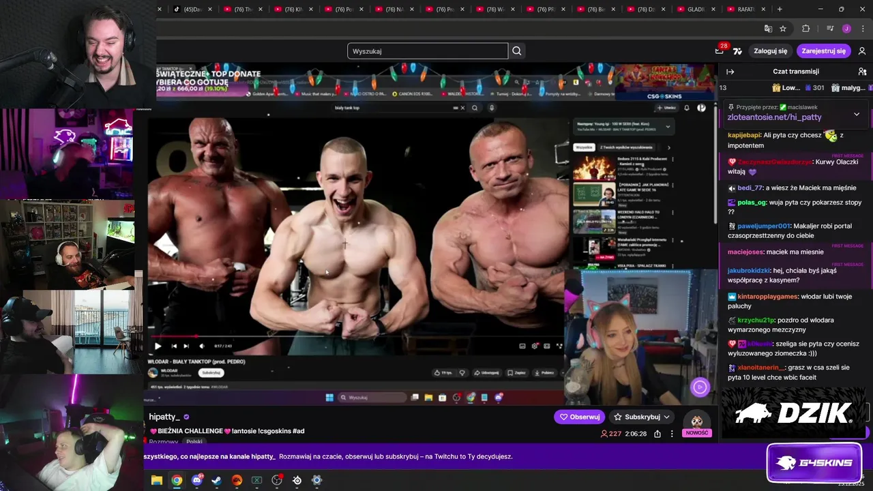Image resolution: width=873 pixels, height=491 pixels.
Task: Switch to the RAFATI YouTube tab
Action: coord(748,9)
